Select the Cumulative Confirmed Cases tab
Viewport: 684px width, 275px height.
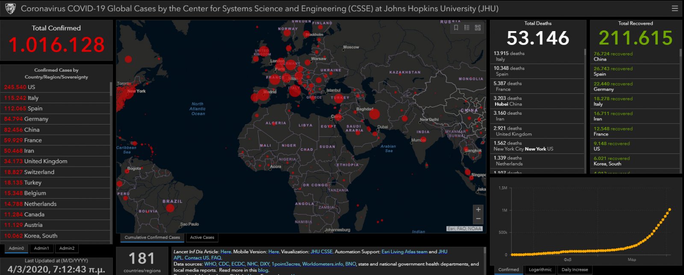[x=152, y=237]
